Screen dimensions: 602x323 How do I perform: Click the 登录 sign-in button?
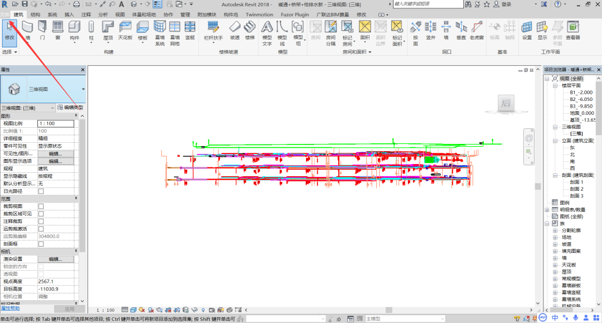[503, 4]
